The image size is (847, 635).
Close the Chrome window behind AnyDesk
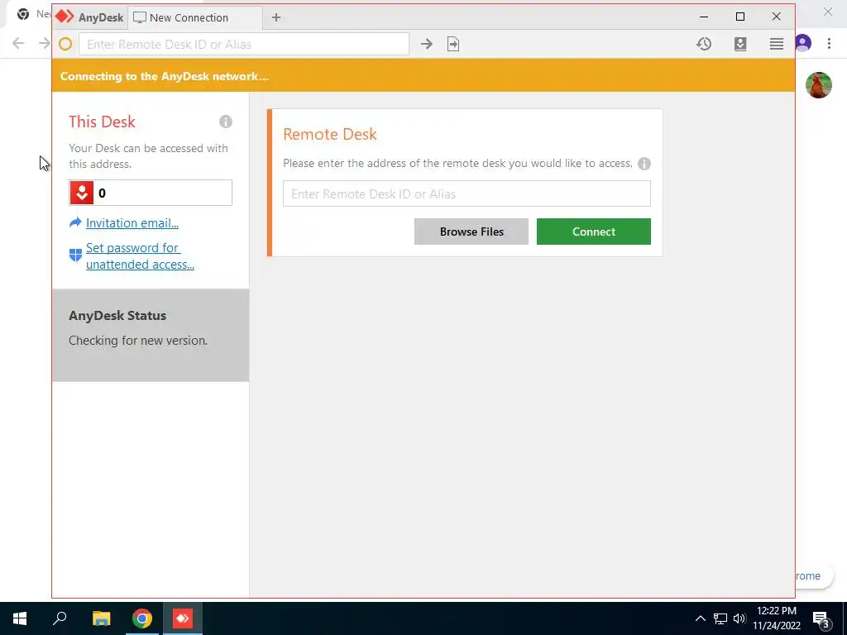coord(827,12)
